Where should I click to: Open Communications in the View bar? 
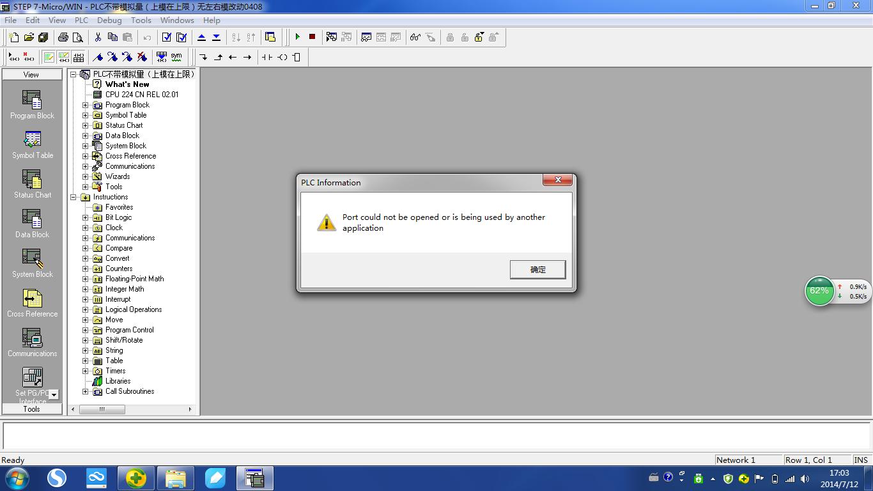click(x=32, y=343)
